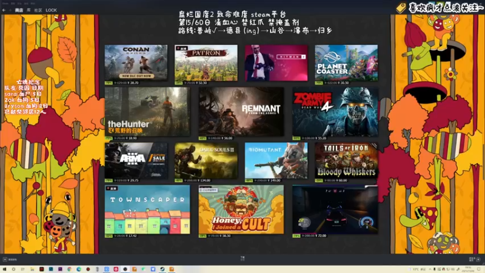Click the ¥60.00 price under Tails of Iron
Viewport: 485px width, 273px height.
(x=343, y=180)
